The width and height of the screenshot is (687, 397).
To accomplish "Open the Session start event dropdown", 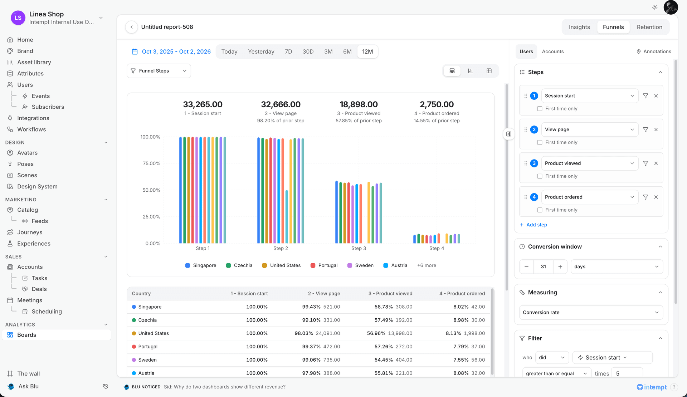I will click(590, 96).
